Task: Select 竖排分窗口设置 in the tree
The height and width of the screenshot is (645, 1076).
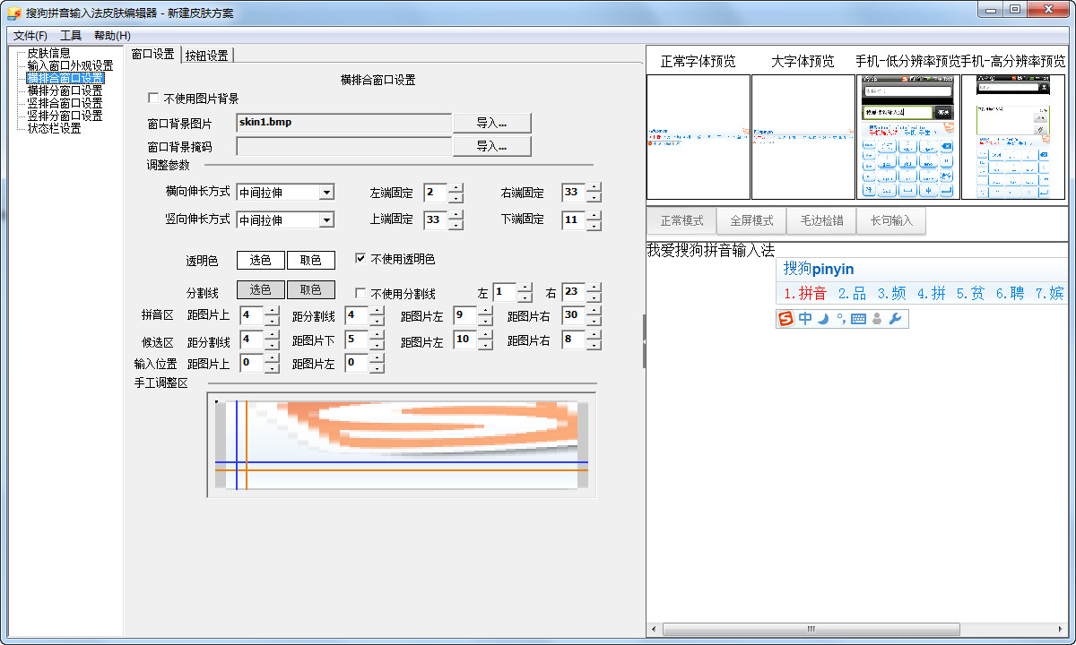Action: point(65,116)
